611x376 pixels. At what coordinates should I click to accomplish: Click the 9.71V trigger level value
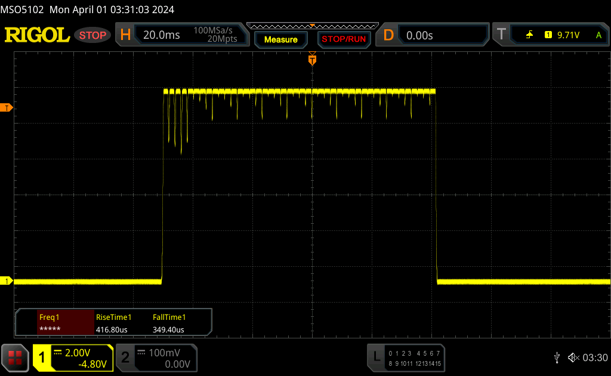(x=568, y=35)
